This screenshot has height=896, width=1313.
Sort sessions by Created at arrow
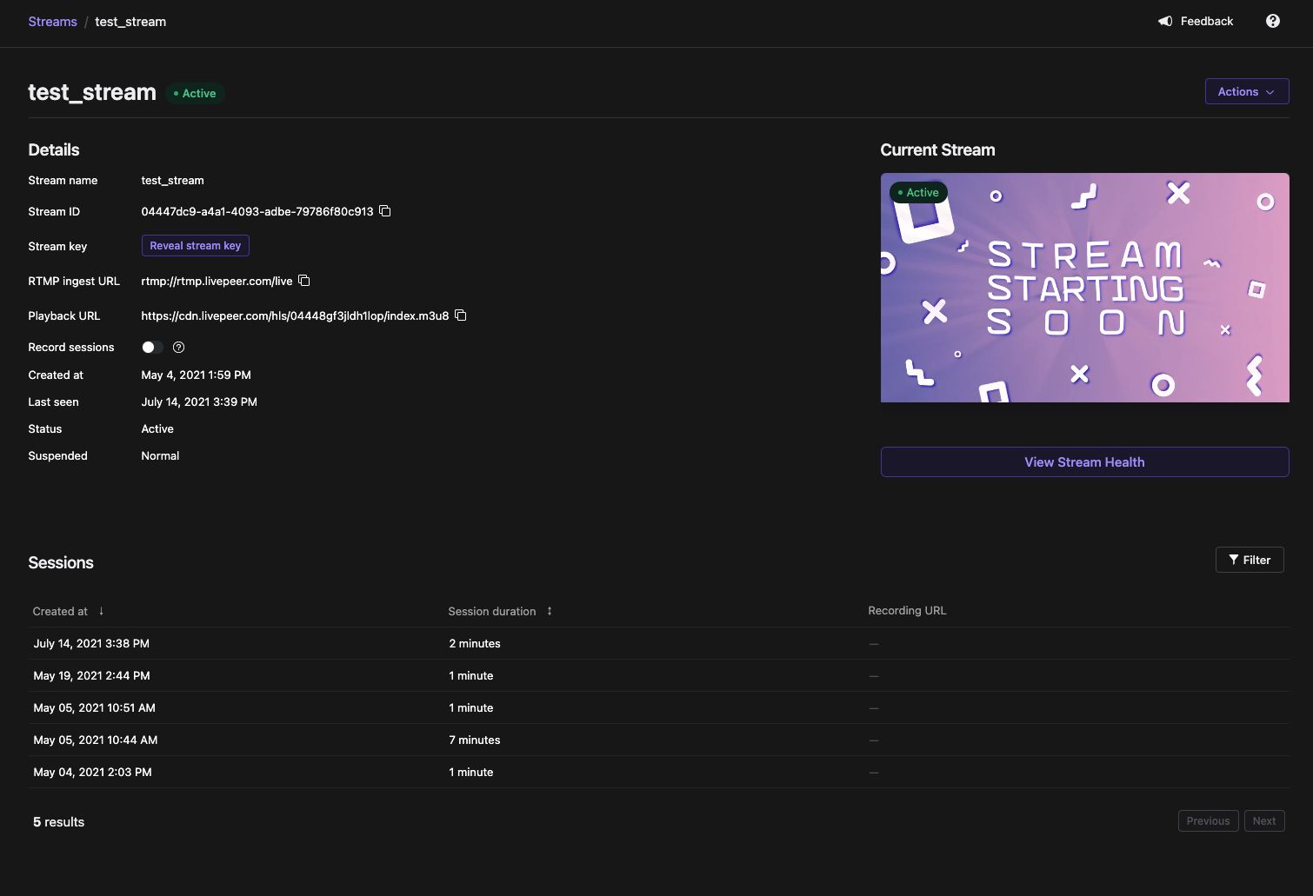(101, 611)
